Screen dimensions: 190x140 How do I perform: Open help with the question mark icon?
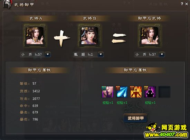click(x=182, y=4)
